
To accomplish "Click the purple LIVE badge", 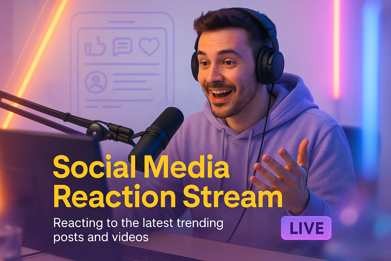I will click(306, 228).
